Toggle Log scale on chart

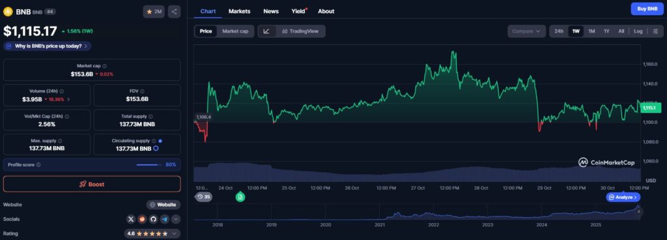[x=638, y=31]
